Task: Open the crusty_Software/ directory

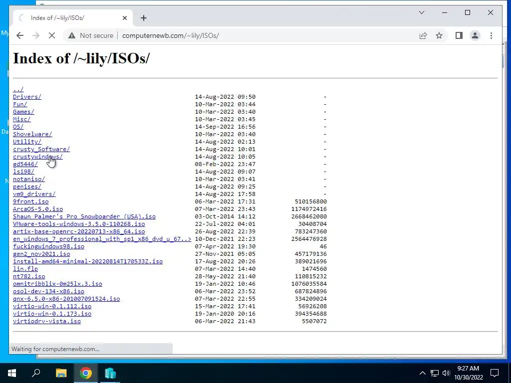Action: coord(41,149)
